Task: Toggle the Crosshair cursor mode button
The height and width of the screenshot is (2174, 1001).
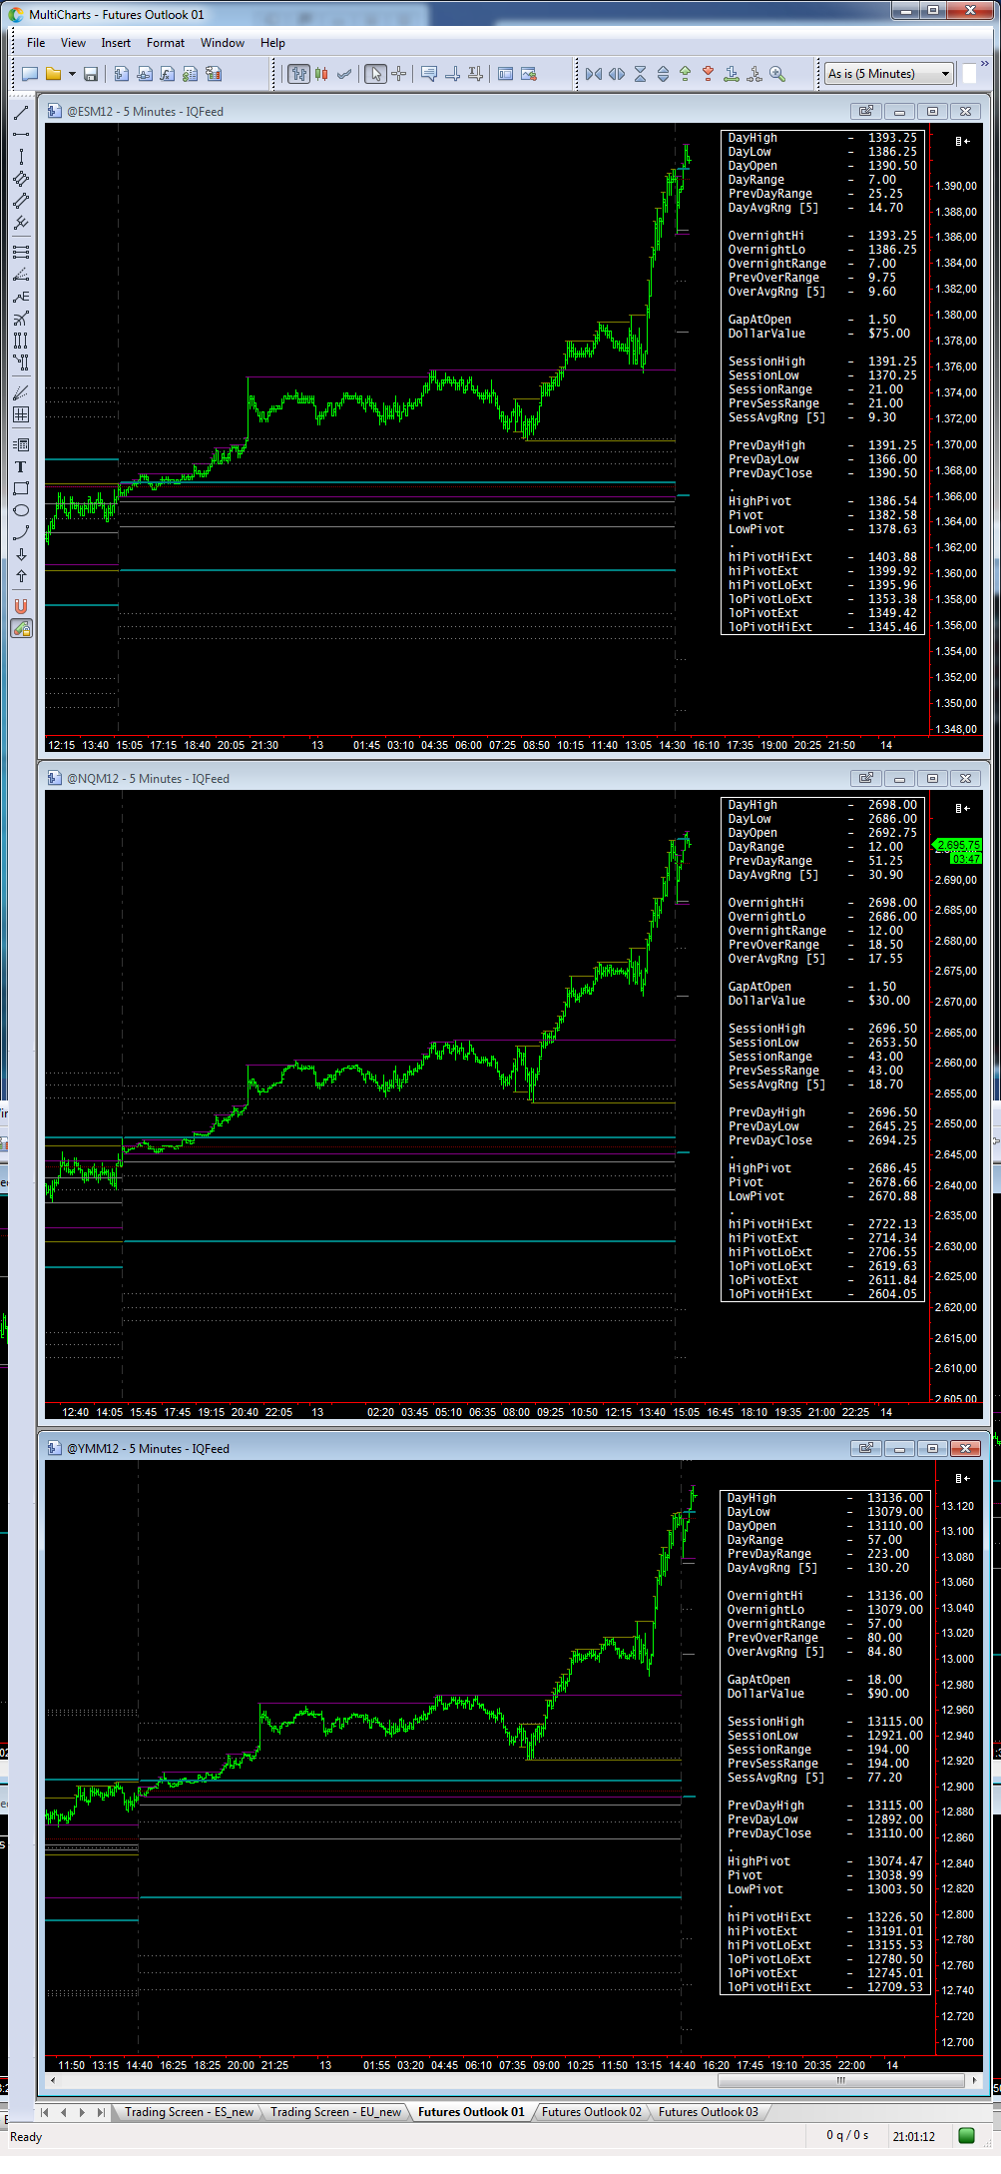Action: coord(398,74)
